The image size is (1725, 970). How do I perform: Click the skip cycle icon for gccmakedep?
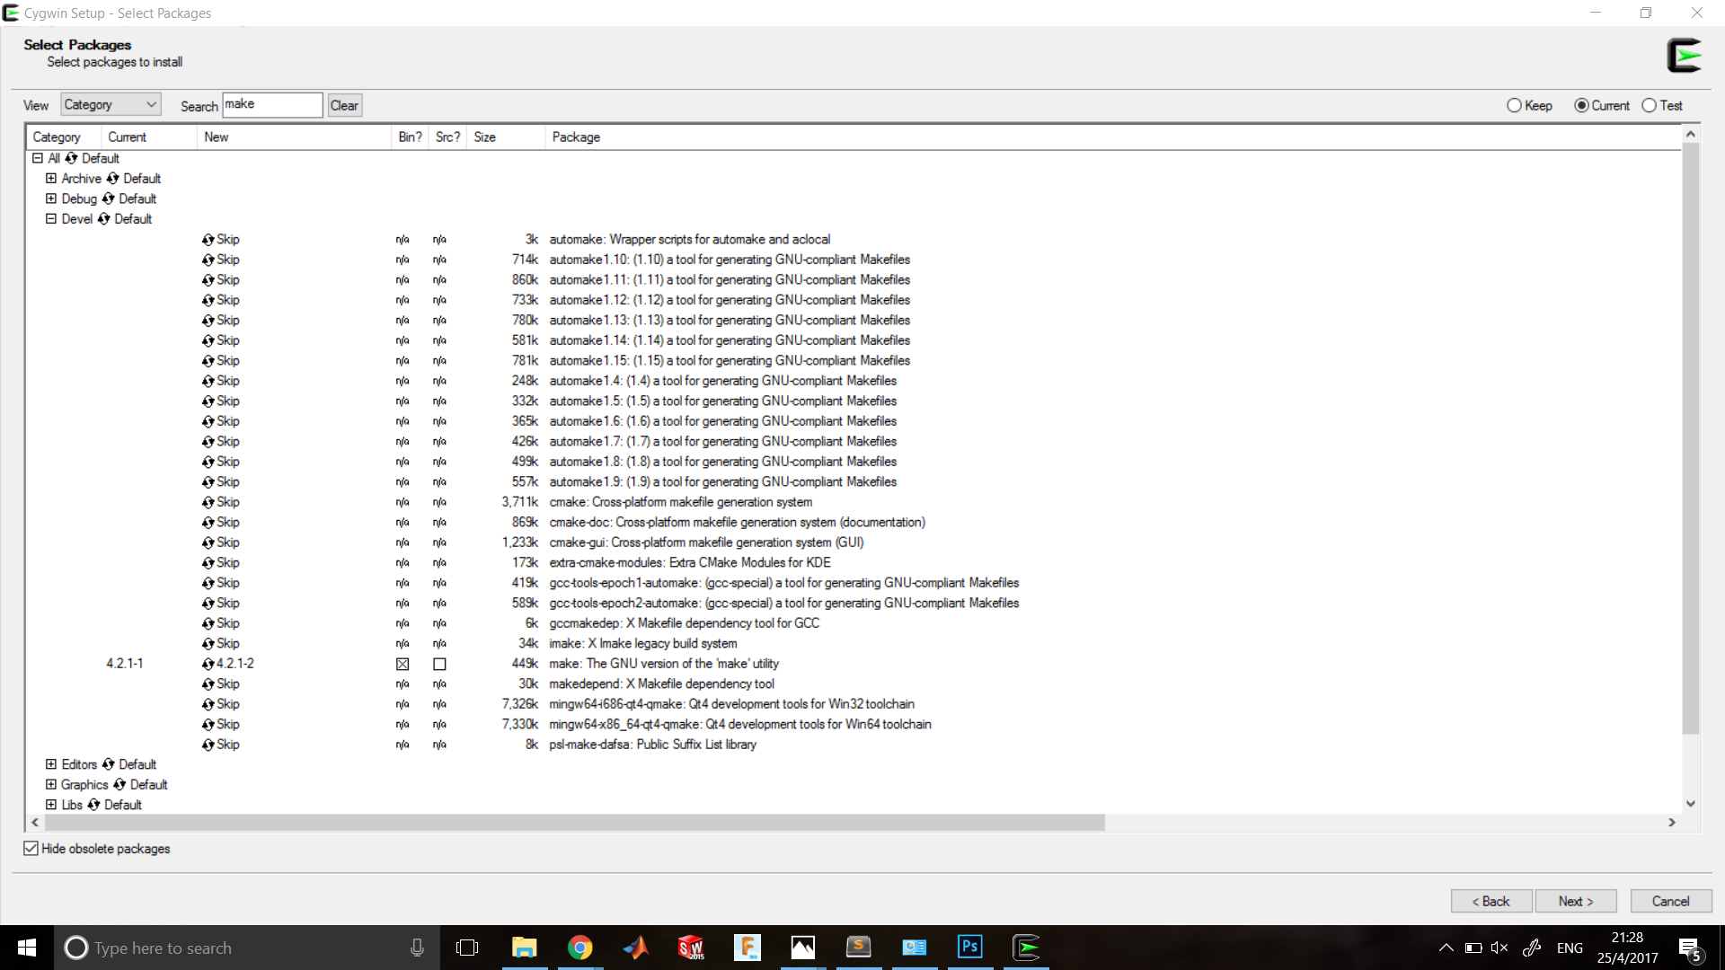208,623
